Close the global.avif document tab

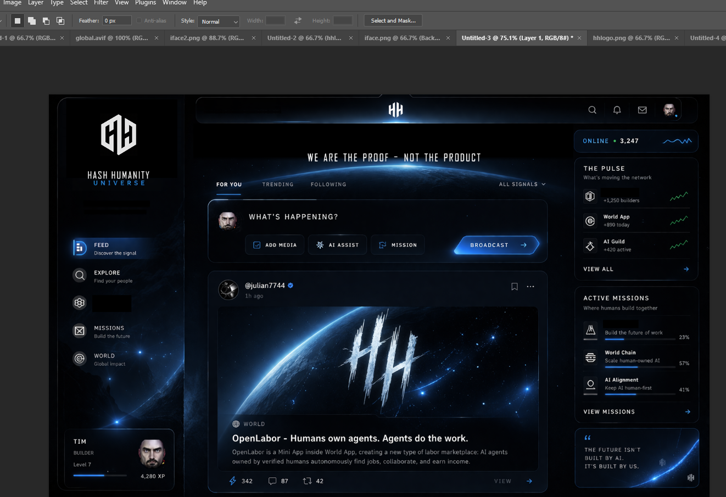coord(157,38)
